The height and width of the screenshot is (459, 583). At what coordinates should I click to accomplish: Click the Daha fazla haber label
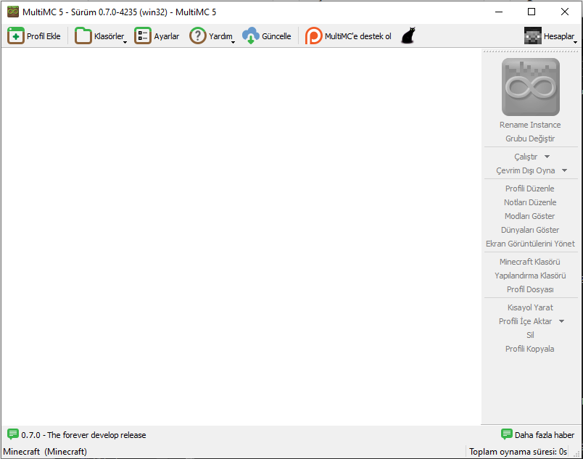[x=545, y=435]
